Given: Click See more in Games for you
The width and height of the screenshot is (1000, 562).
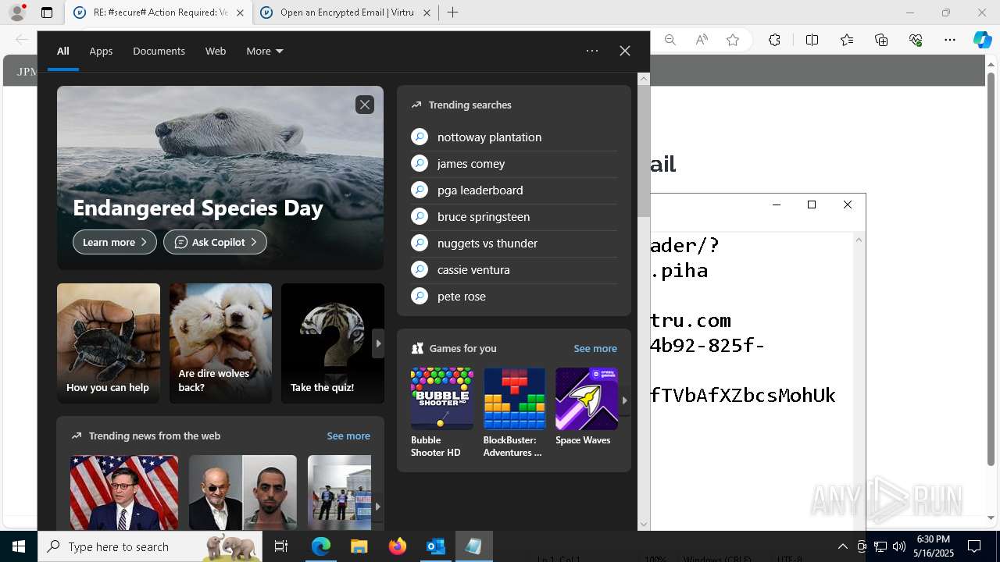Looking at the screenshot, I should point(595,348).
